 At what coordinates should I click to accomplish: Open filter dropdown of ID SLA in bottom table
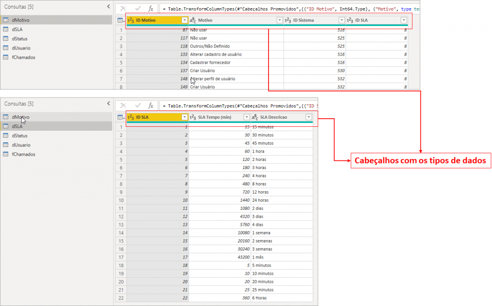pyautogui.click(x=184, y=117)
